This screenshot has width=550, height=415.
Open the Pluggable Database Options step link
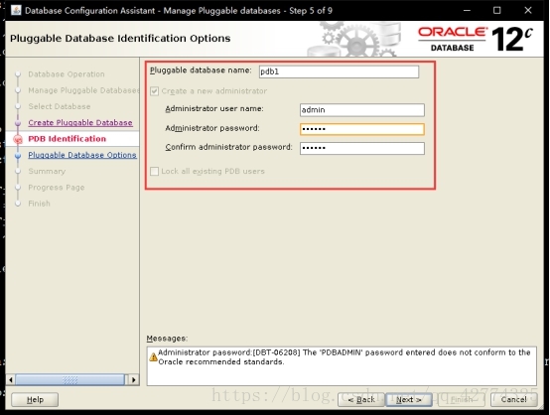pos(82,155)
